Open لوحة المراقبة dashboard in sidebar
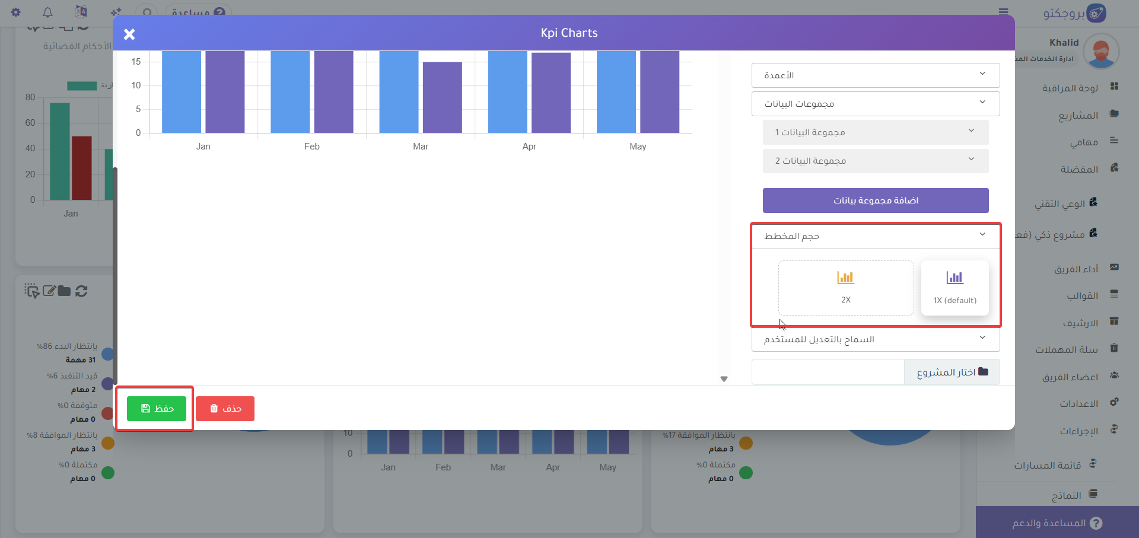 1070,88
